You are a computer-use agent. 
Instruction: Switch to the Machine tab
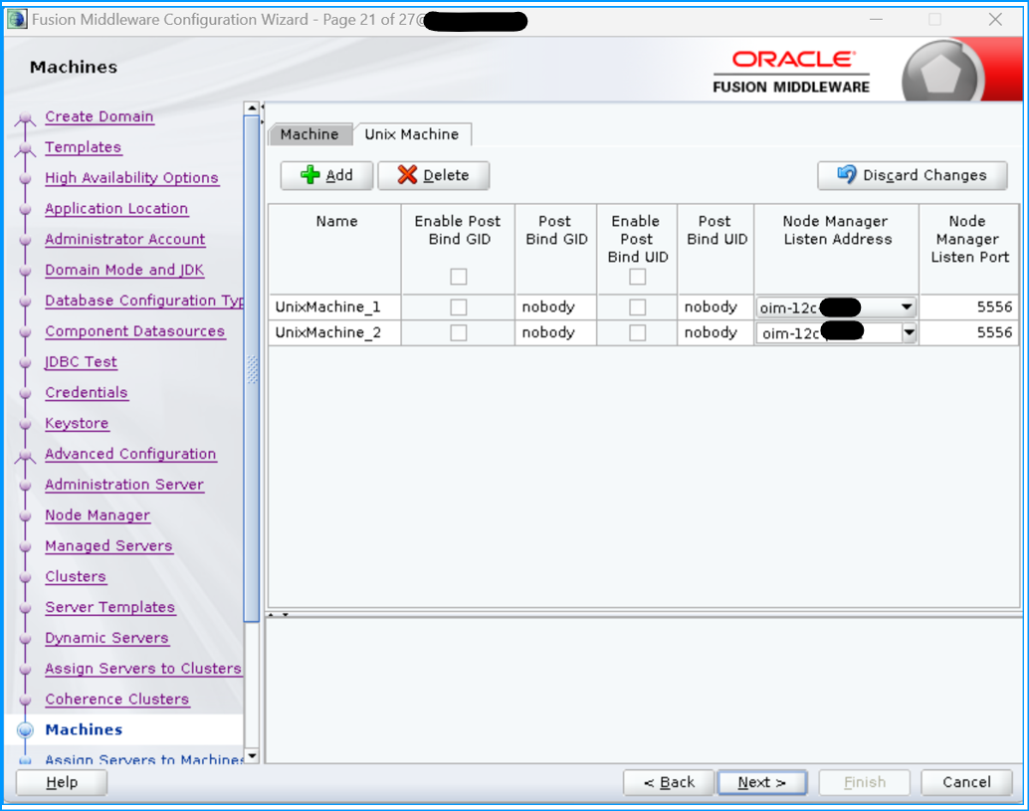pyautogui.click(x=309, y=134)
